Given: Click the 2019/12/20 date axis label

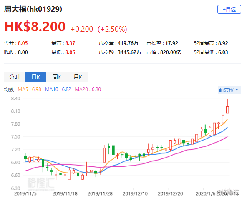Looking at the screenshot, I should (x=170, y=193).
